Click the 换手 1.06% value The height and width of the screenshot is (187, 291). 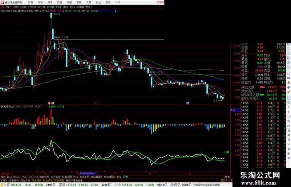(259, 75)
